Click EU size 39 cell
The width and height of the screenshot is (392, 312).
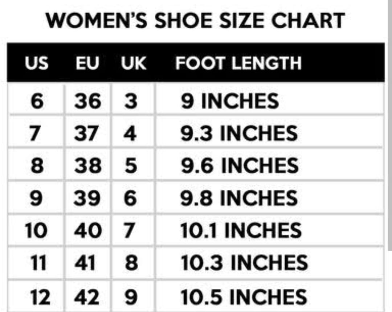(87, 198)
